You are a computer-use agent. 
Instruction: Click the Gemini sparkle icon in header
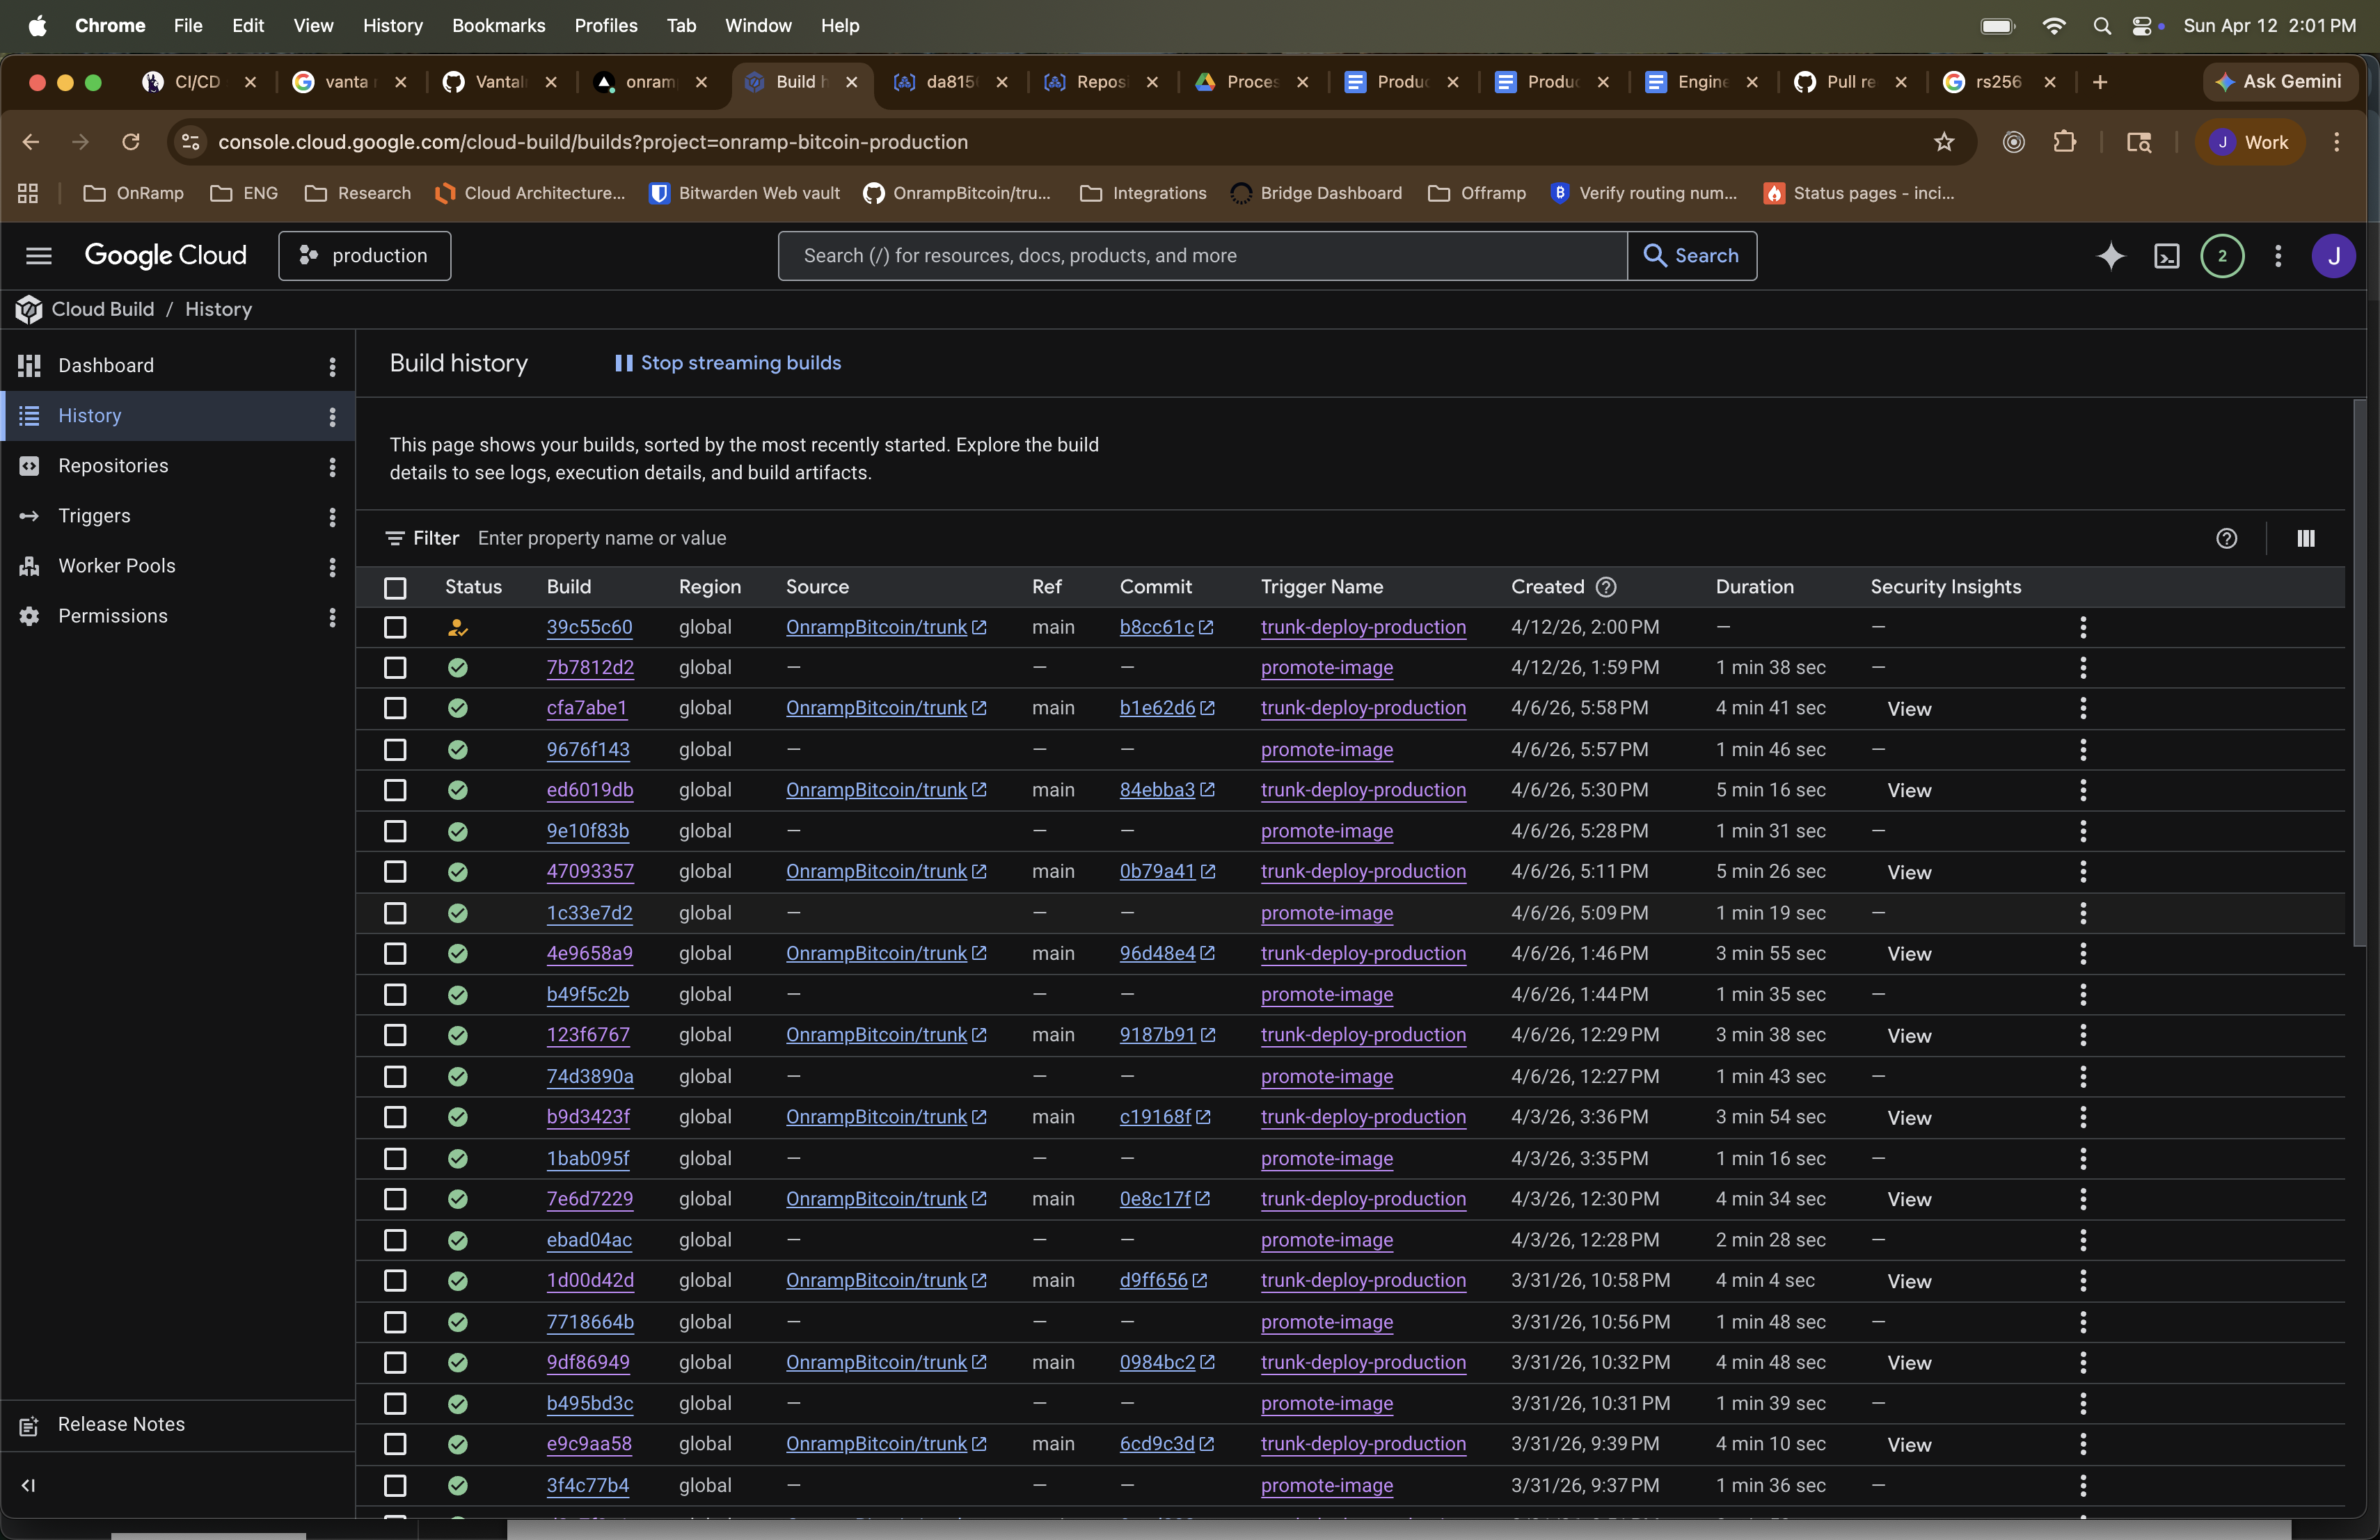click(2110, 256)
